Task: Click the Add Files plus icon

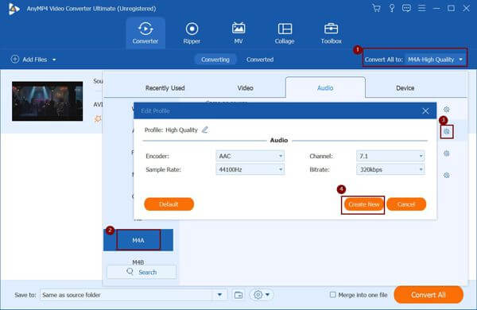Action: [15, 59]
